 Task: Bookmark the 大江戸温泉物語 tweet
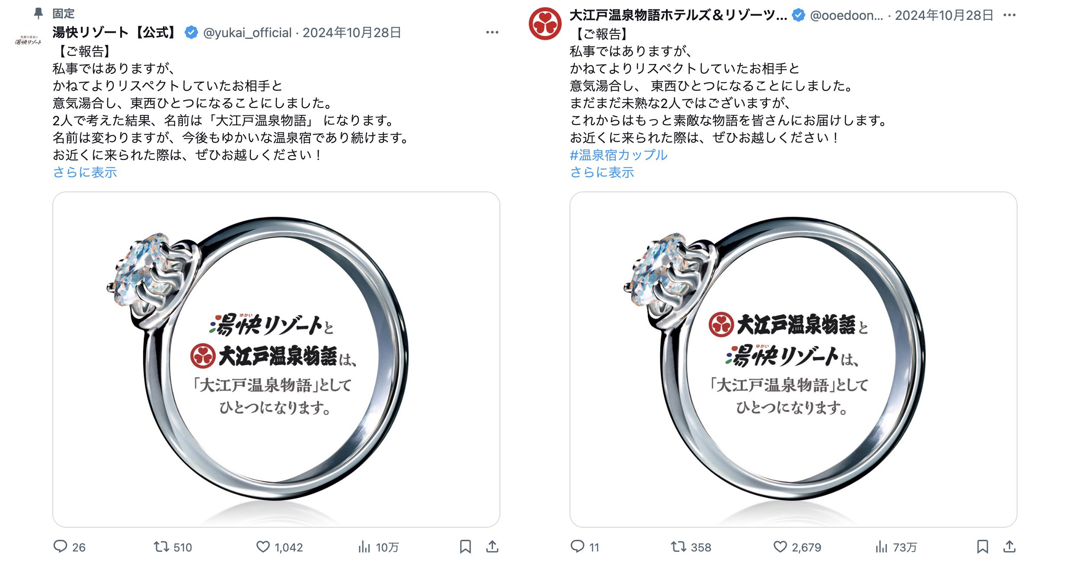tap(983, 547)
